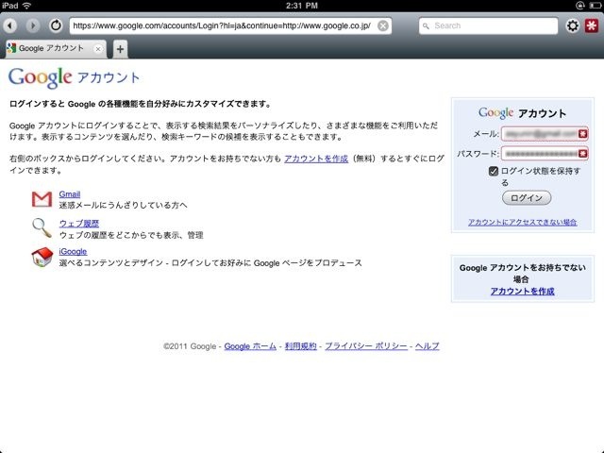Viewport: 604px width, 453px height.
Task: Go back with the browser back arrow
Action: pos(10,25)
